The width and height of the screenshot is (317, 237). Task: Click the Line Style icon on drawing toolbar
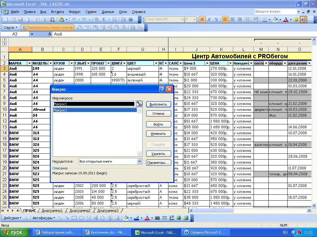tap(158, 218)
